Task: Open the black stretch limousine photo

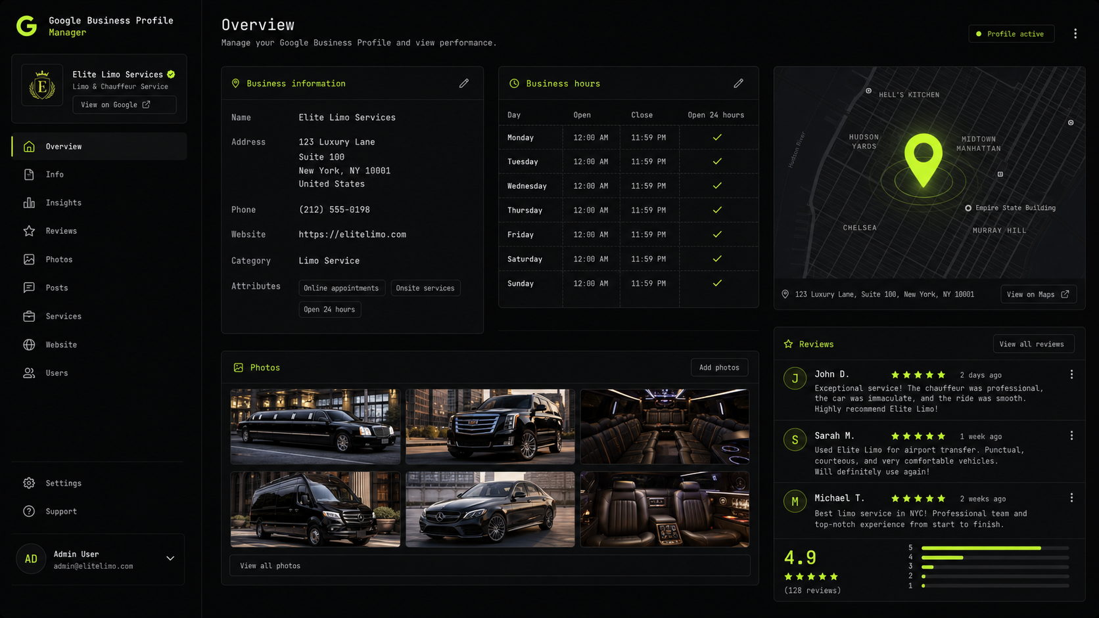Action: (x=316, y=427)
